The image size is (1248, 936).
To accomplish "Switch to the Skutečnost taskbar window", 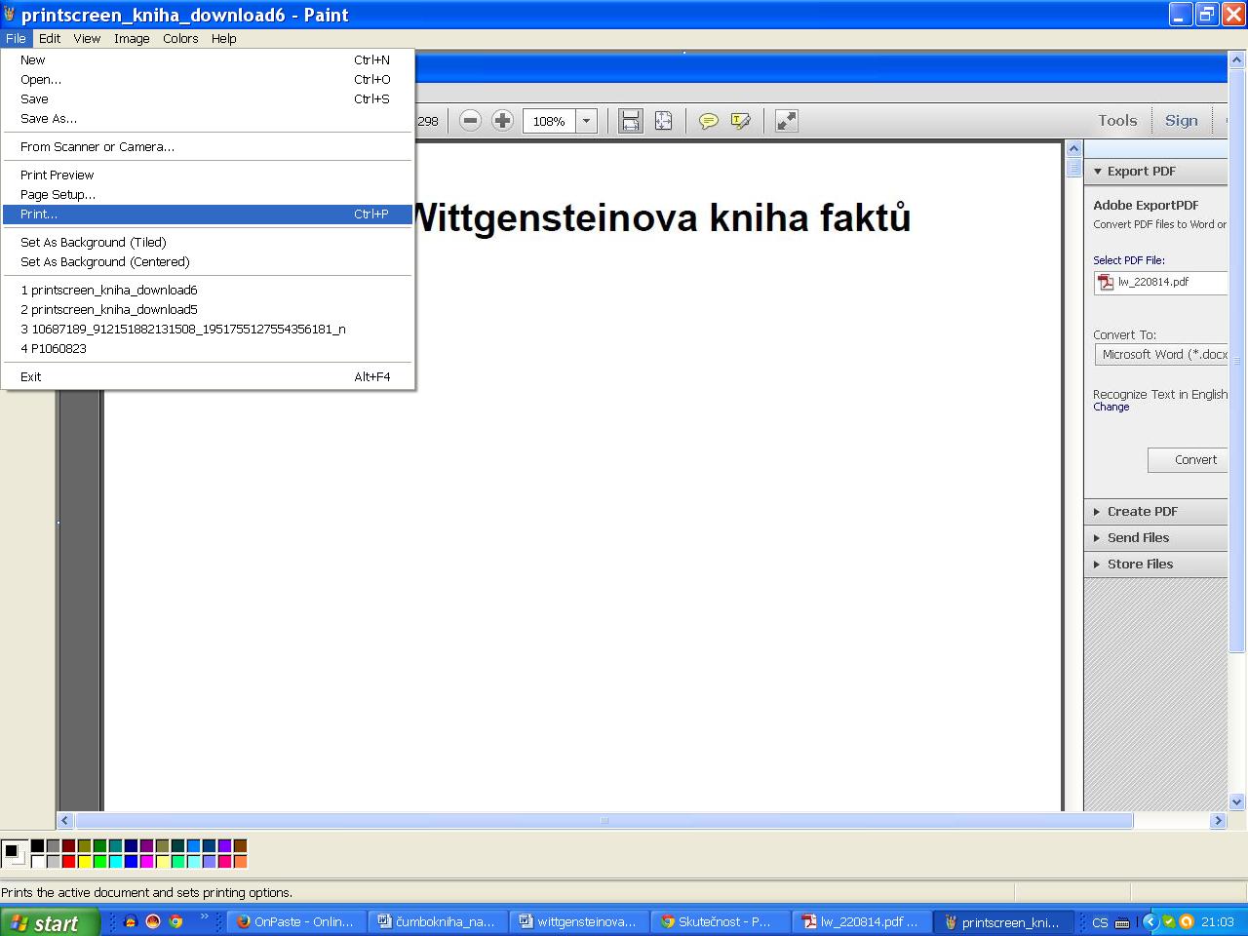I will (x=720, y=921).
